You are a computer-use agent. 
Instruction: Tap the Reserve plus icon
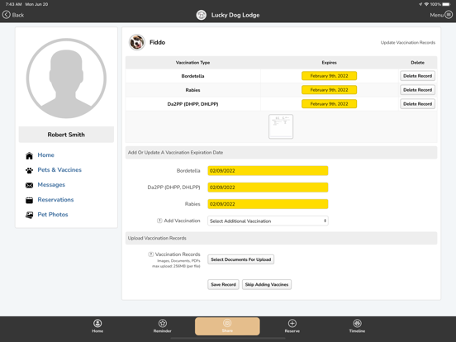[292, 323]
